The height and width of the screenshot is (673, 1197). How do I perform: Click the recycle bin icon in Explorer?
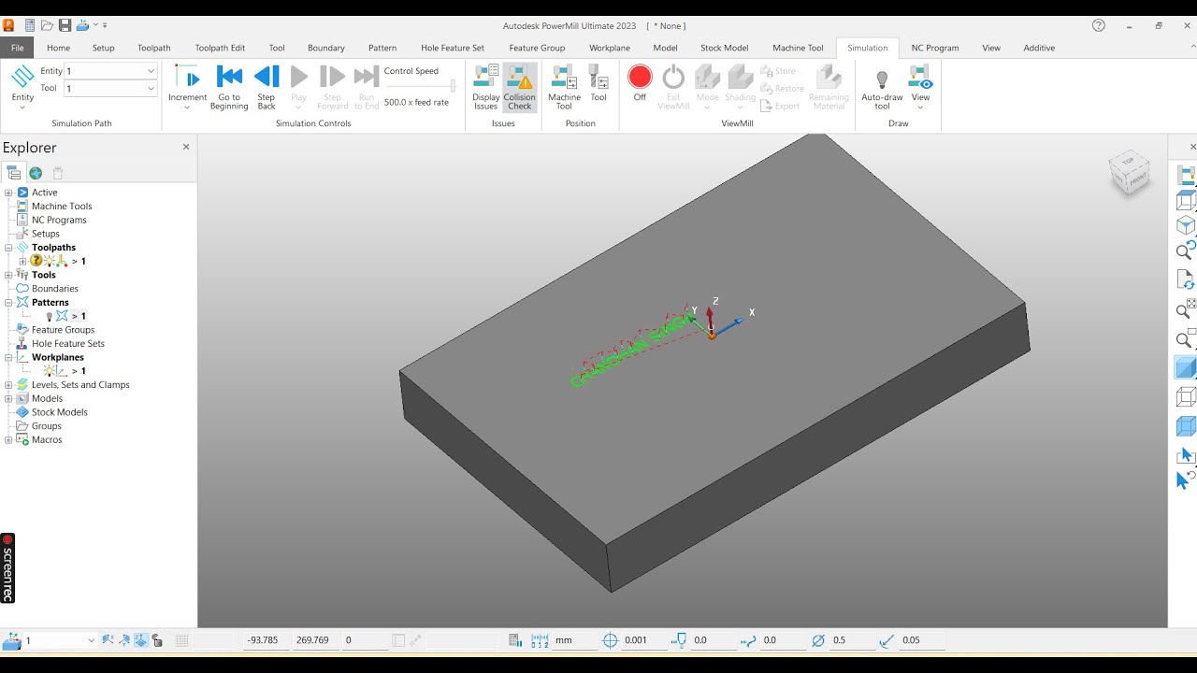[x=58, y=173]
